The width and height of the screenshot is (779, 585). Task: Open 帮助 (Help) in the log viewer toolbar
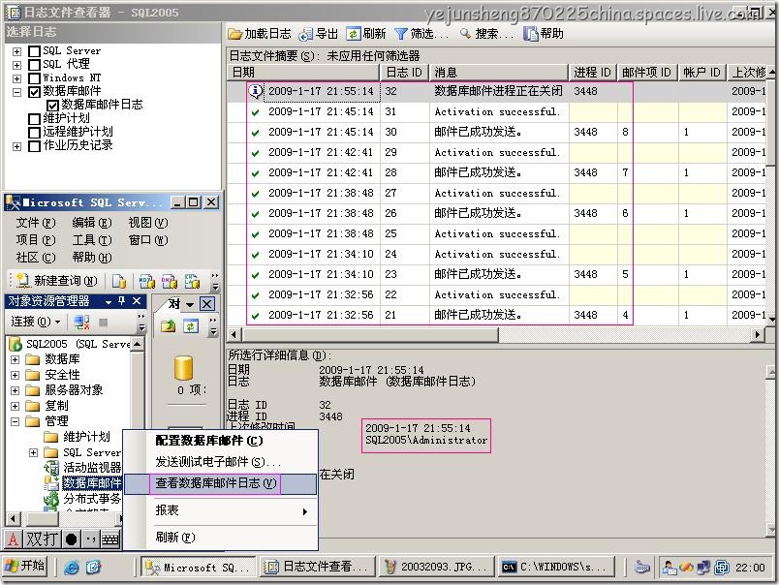click(x=544, y=34)
